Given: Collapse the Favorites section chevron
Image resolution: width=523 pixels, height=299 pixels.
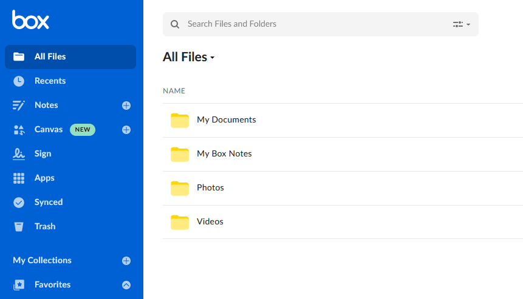Looking at the screenshot, I should (126, 285).
